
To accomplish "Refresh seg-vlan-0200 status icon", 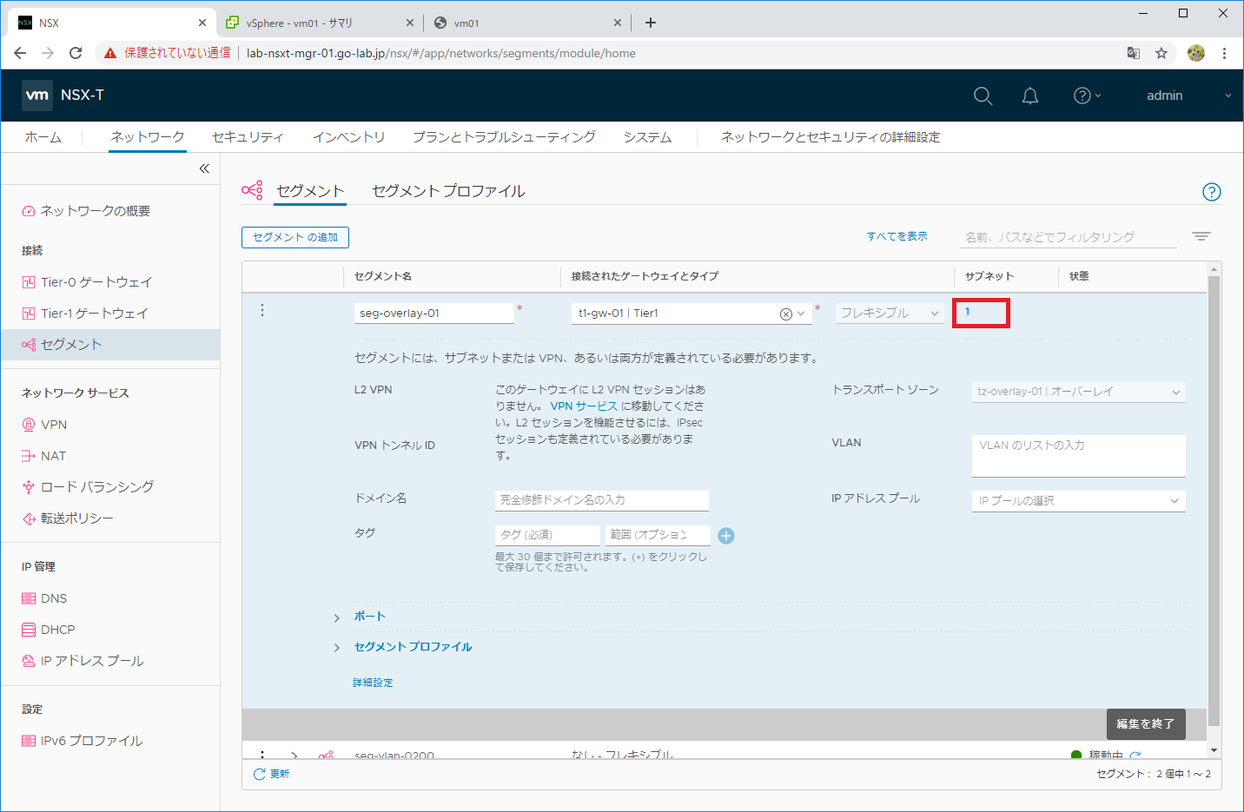I will point(1135,755).
